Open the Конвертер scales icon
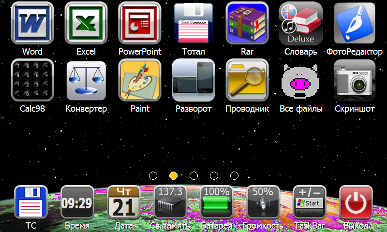Image resolution: width=387 pixels, height=232 pixels. pyautogui.click(x=86, y=80)
